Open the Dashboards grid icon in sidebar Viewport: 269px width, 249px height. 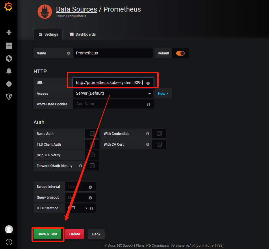[9, 46]
